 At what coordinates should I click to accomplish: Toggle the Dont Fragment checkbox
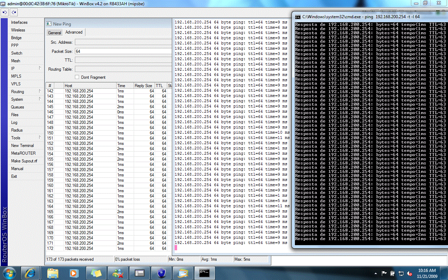coord(77,77)
